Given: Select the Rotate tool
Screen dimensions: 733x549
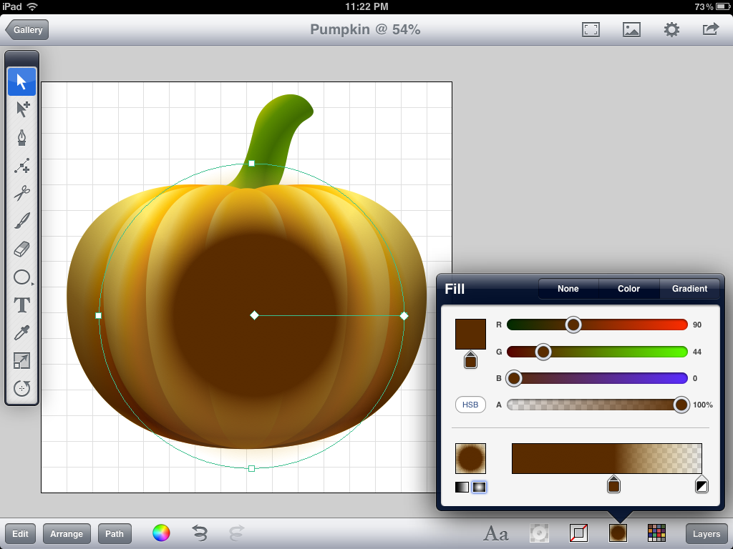Looking at the screenshot, I should point(21,388).
